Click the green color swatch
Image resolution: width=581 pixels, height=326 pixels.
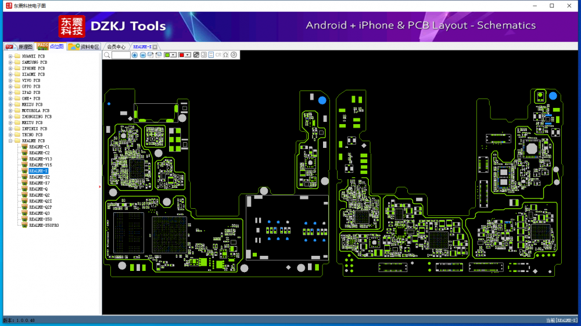tap(167, 55)
